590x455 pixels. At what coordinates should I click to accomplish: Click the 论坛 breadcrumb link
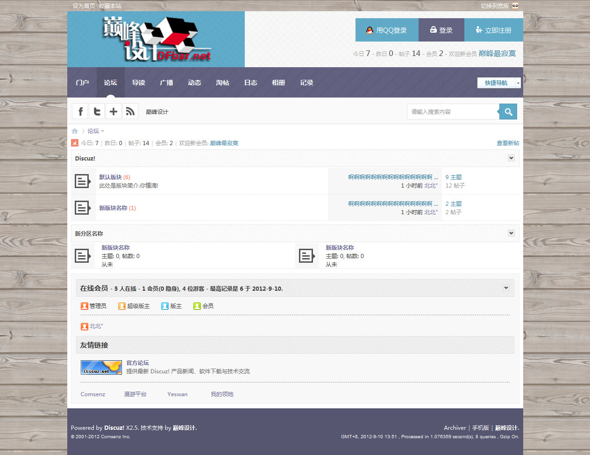[x=93, y=131]
